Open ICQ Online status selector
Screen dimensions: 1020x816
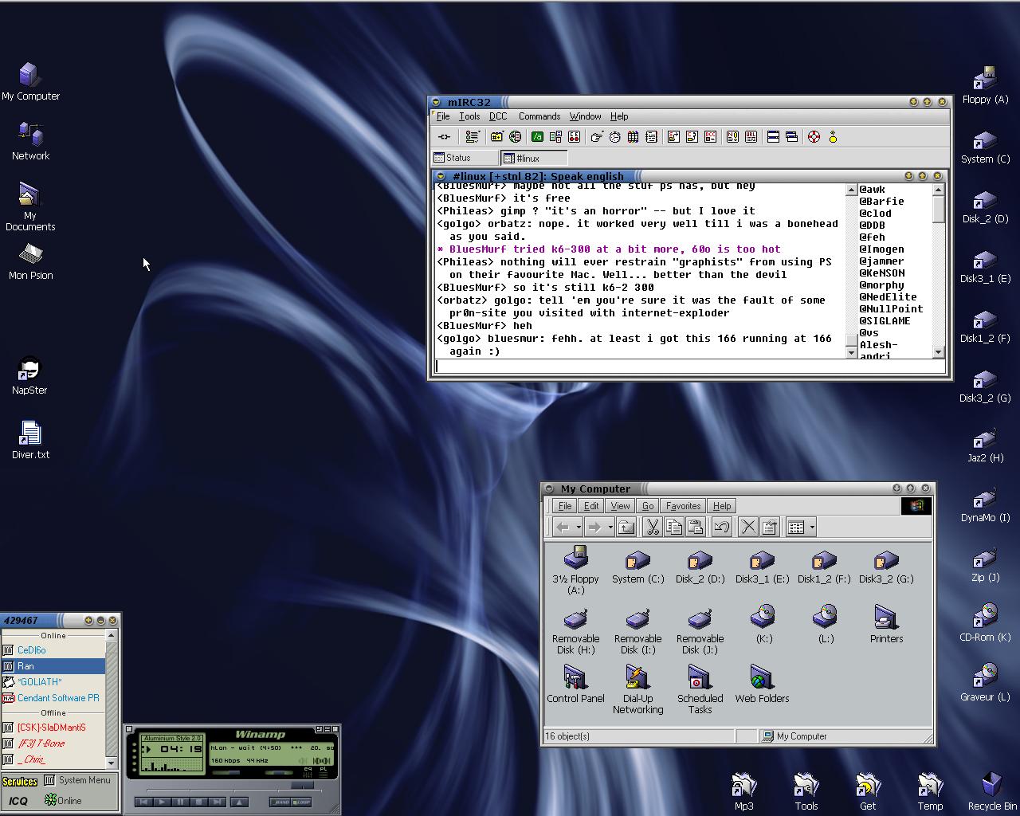point(63,800)
